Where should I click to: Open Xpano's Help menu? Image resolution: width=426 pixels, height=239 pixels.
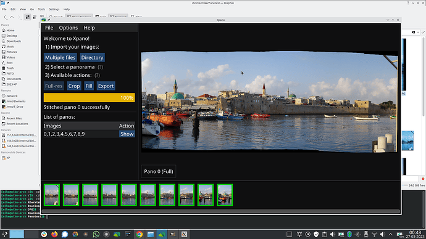click(89, 28)
